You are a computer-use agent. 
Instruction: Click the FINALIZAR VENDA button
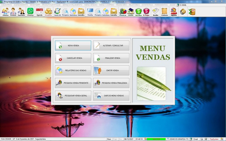point(111,58)
